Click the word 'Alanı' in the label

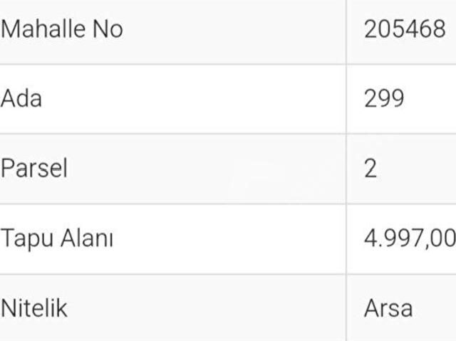click(x=85, y=238)
